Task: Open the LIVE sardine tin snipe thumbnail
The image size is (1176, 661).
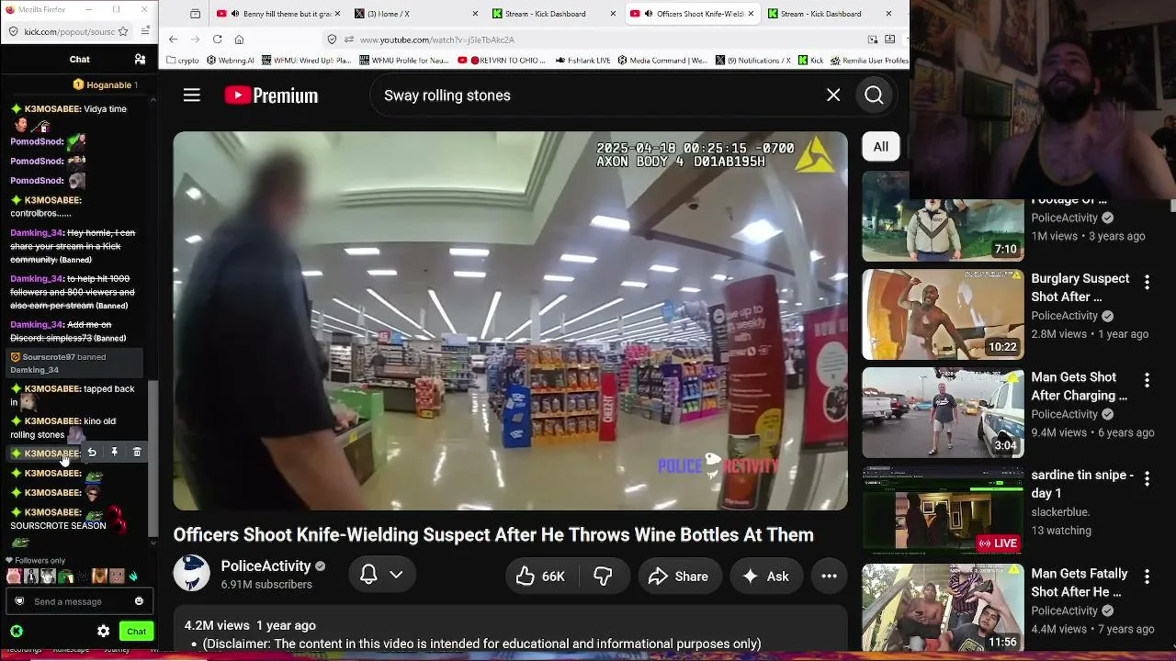Action: tap(943, 511)
